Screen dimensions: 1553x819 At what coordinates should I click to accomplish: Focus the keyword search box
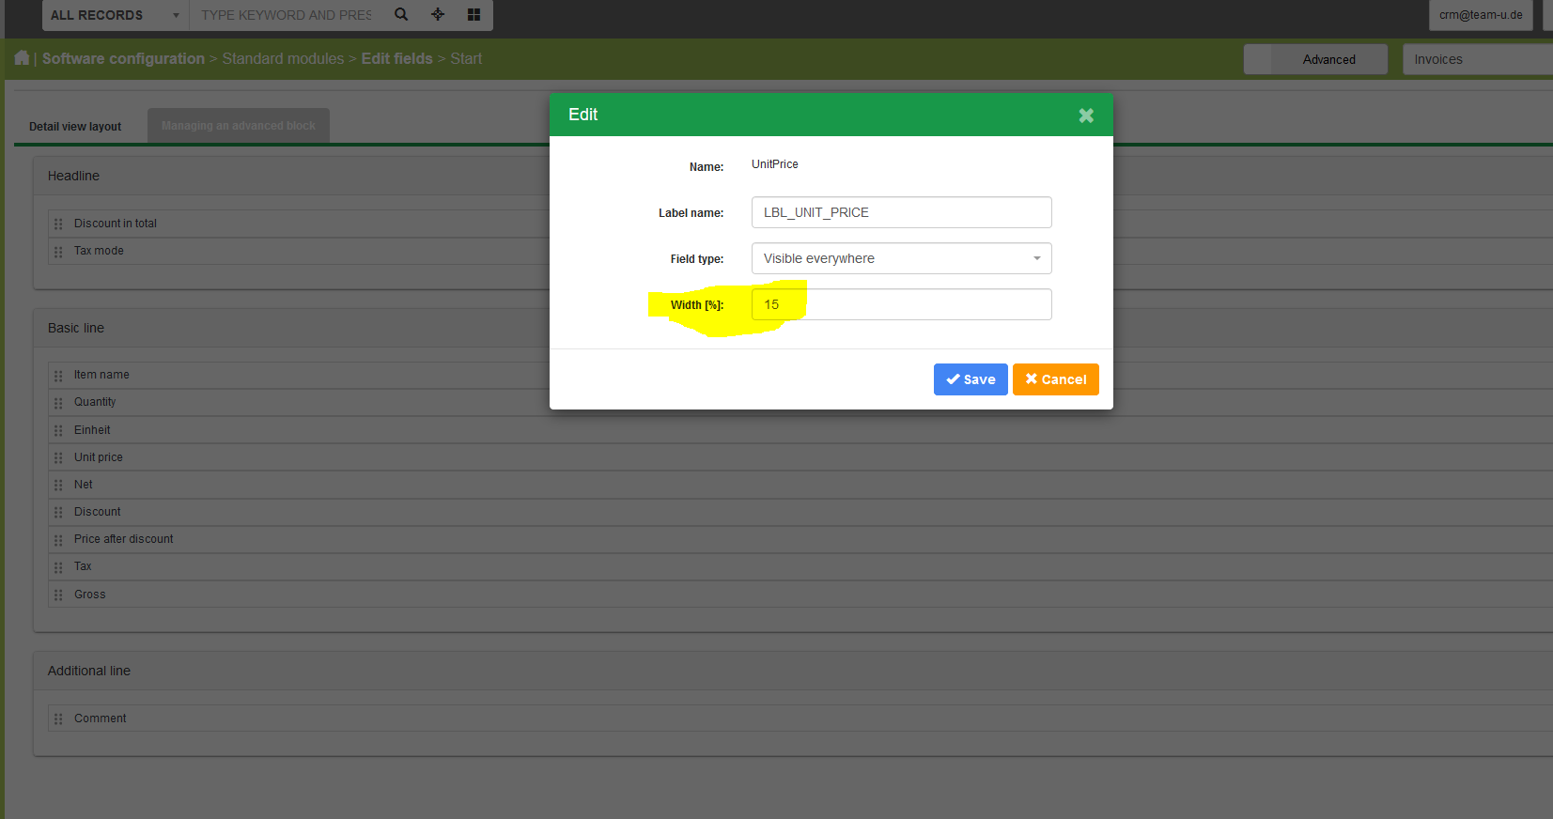click(287, 15)
